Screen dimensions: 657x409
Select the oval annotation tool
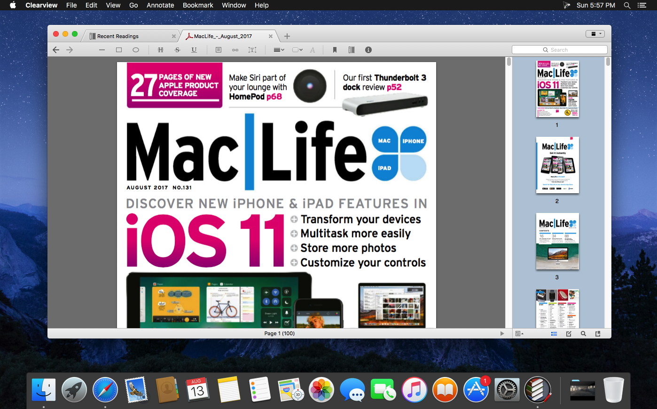pyautogui.click(x=136, y=50)
